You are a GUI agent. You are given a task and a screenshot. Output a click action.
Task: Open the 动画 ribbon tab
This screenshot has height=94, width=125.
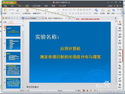click(27, 6)
